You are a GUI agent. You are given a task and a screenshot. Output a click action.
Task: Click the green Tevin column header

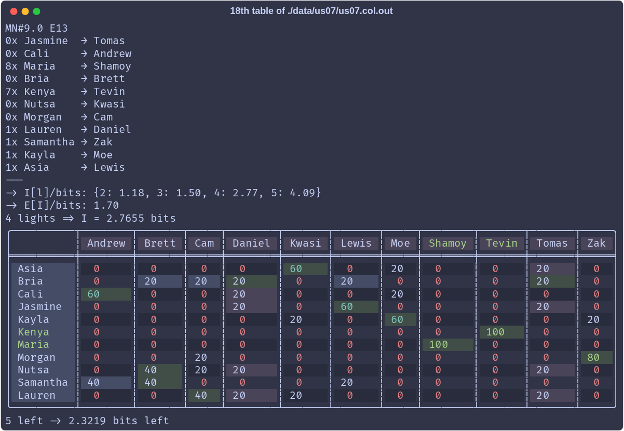click(502, 243)
